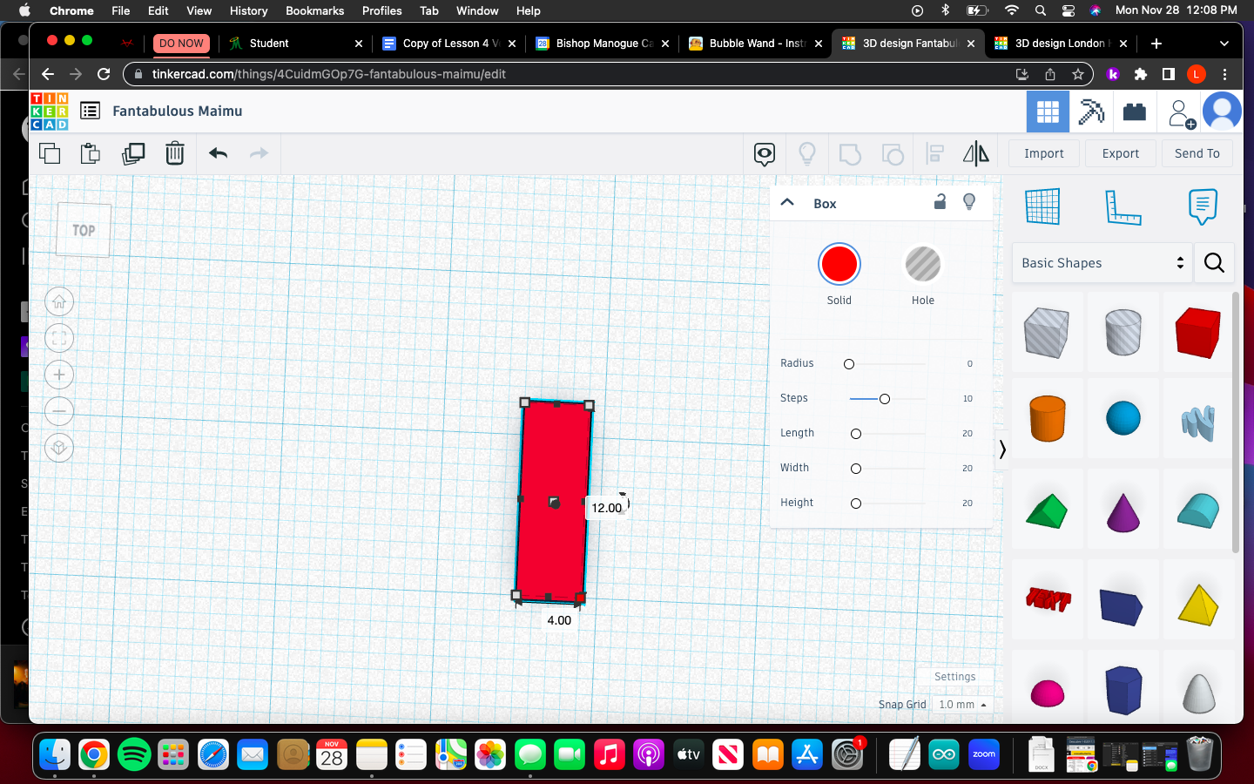
Task: Redo the last action
Action: coord(259,153)
